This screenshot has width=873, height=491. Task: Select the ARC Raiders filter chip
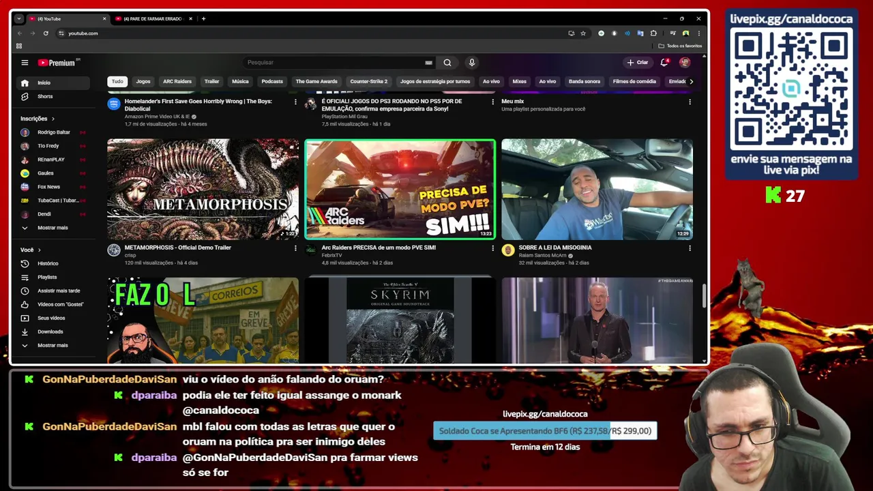point(177,81)
